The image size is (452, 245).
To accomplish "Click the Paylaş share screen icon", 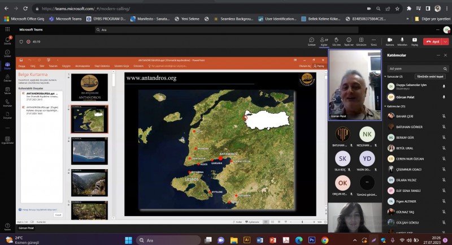I will click(415, 41).
